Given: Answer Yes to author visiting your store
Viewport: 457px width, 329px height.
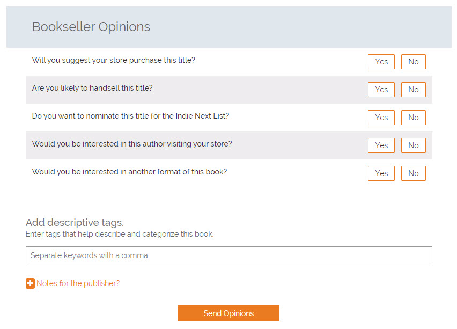Looking at the screenshot, I should coord(381,145).
